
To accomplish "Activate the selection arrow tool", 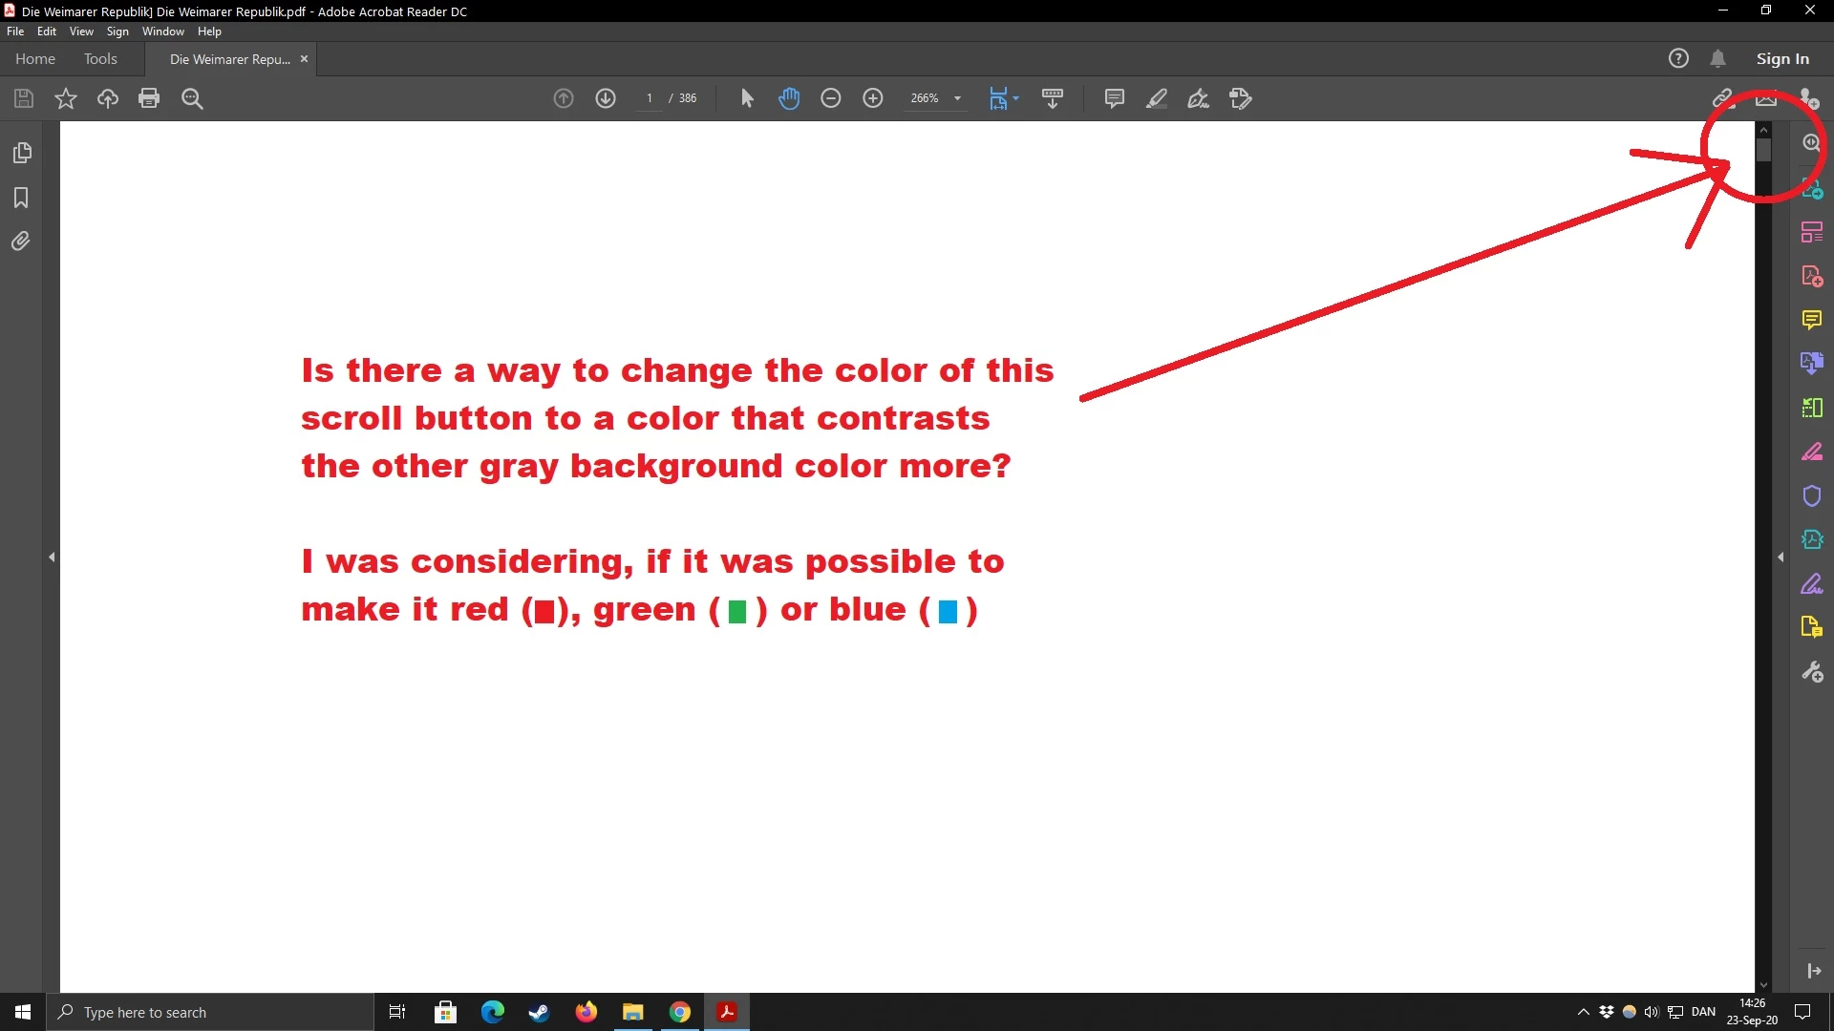I will 747,98.
